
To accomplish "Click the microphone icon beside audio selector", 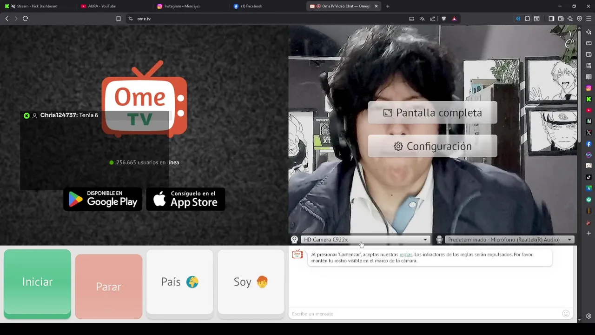I will click(439, 240).
